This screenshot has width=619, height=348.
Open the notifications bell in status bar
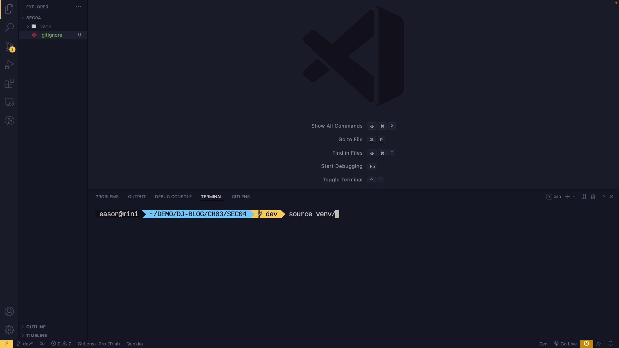[x=610, y=344]
